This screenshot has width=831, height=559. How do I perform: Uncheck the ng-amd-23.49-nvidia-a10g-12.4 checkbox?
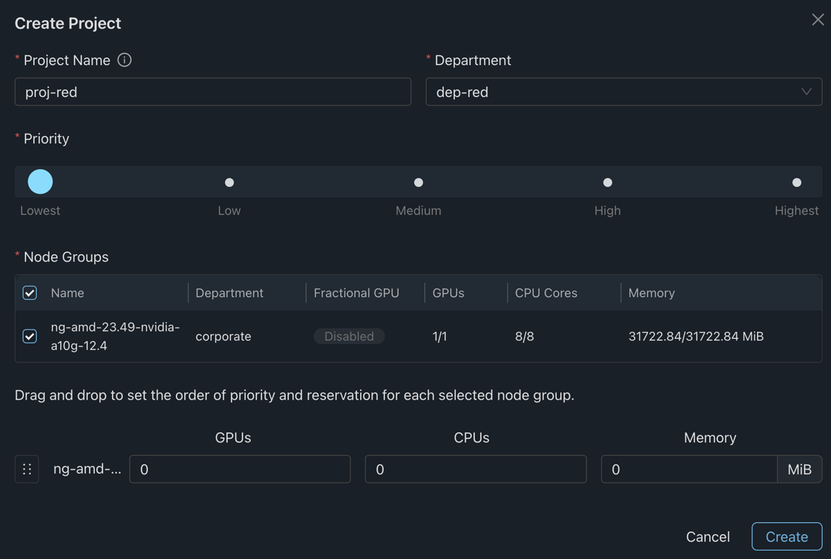30,336
